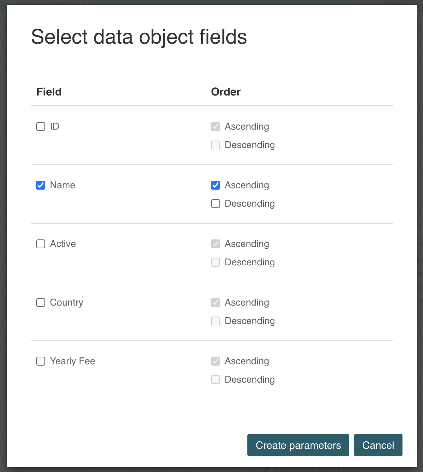Select the Active field checkbox
The width and height of the screenshot is (423, 472).
[x=40, y=244]
